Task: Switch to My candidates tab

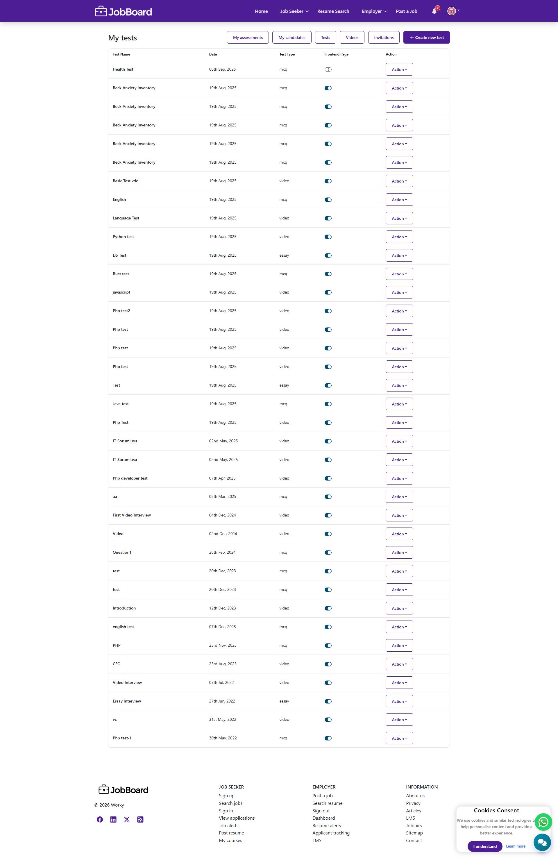Action: tap(292, 37)
